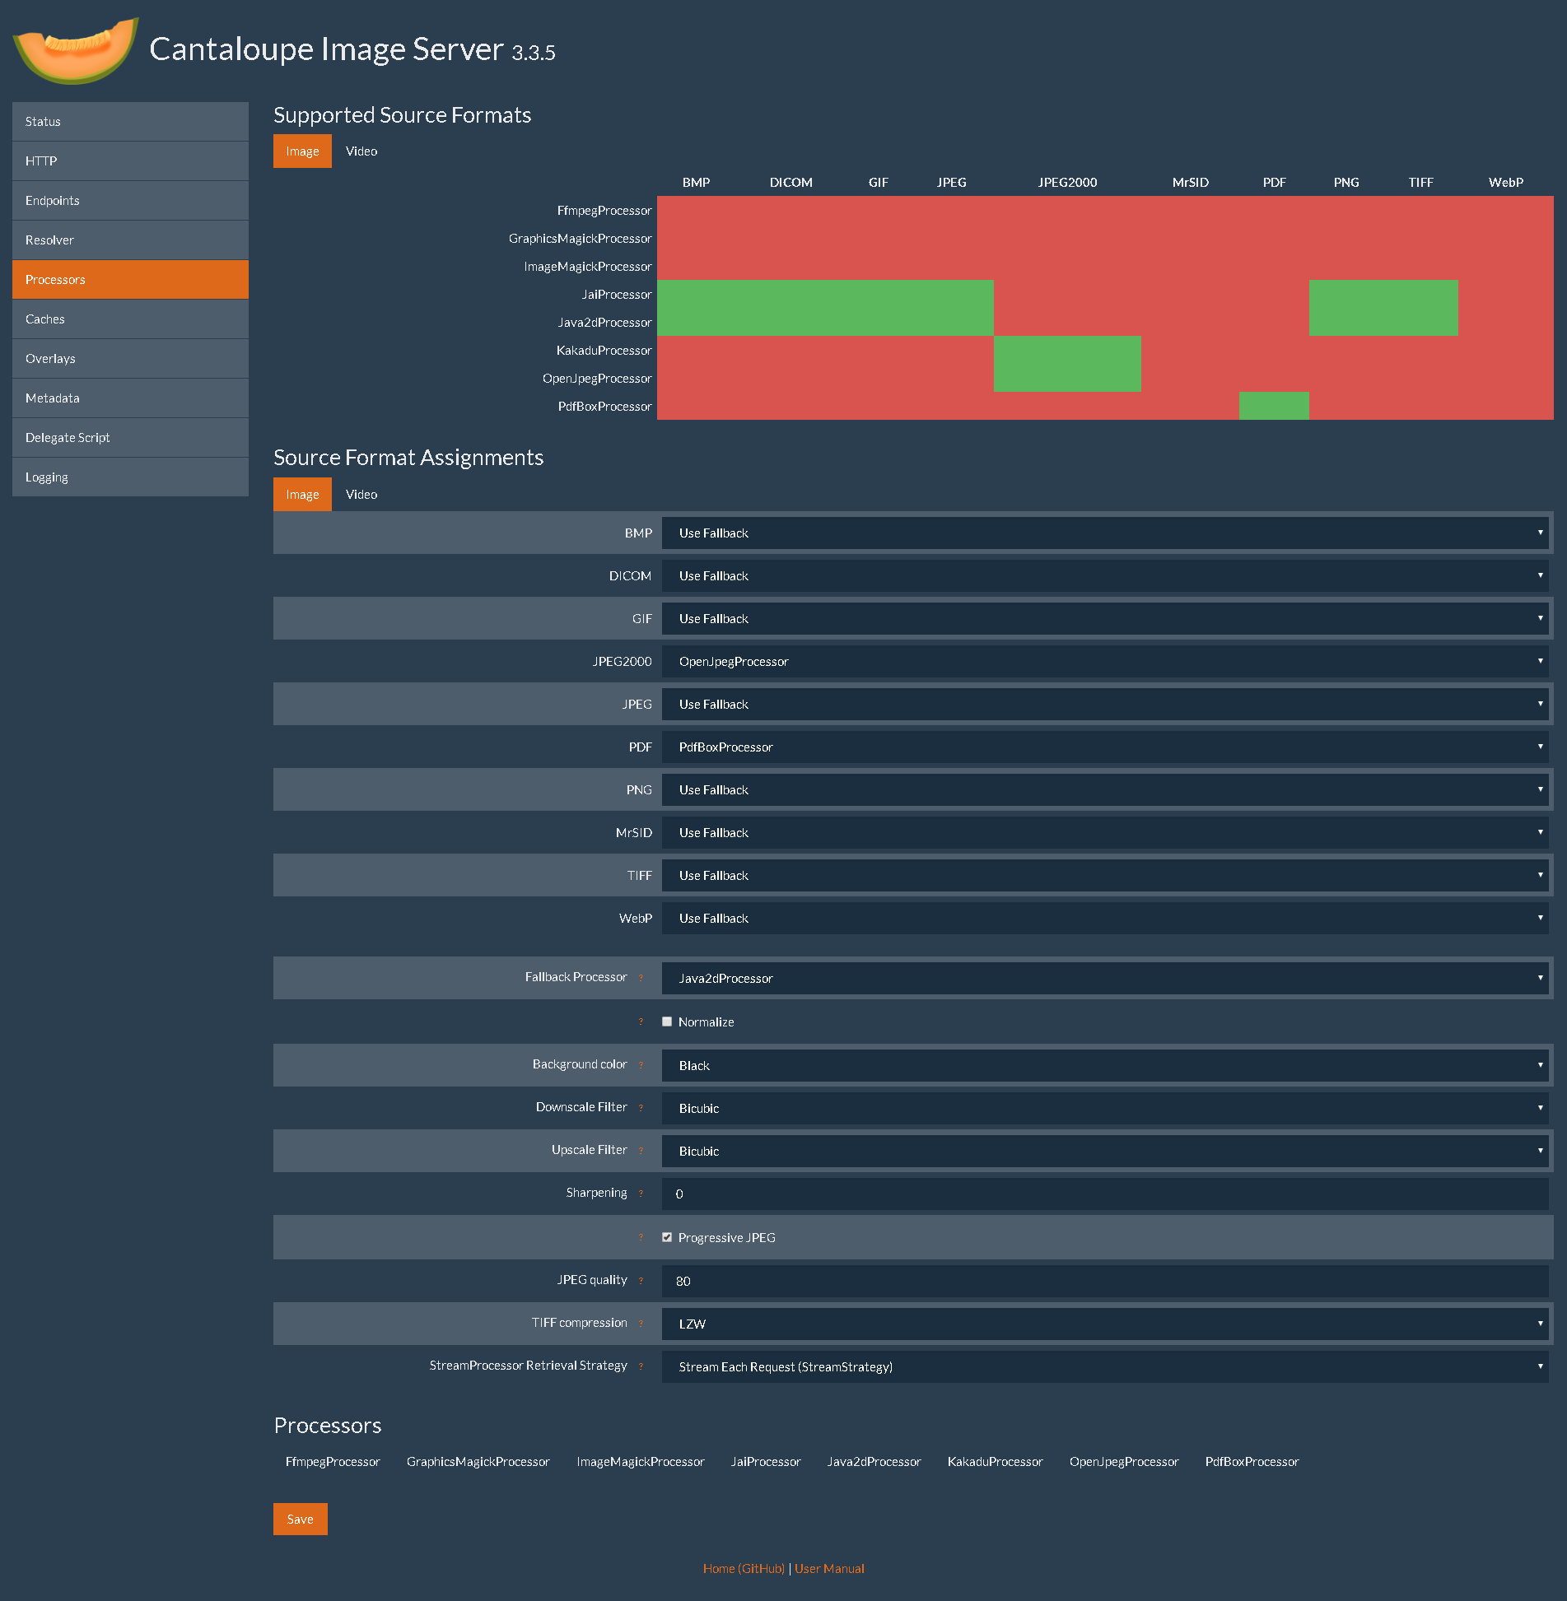The height and width of the screenshot is (1601, 1567).
Task: Open the GIF processor dropdown
Action: coord(1105,619)
